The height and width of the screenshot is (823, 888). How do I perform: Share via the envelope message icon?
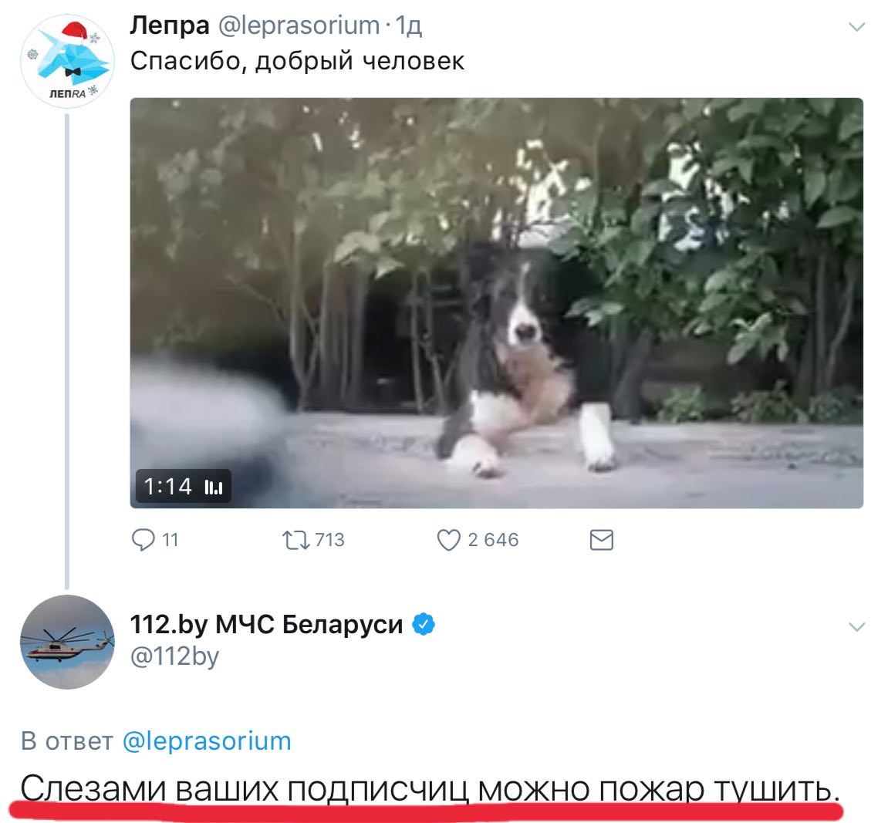[602, 540]
